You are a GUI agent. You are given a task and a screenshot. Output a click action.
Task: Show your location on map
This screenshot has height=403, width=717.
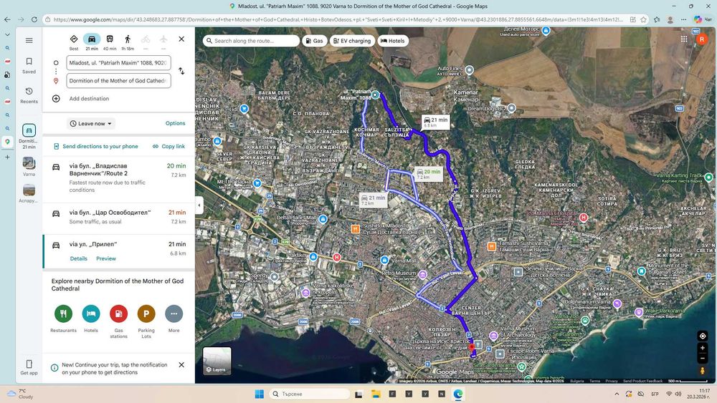[703, 336]
